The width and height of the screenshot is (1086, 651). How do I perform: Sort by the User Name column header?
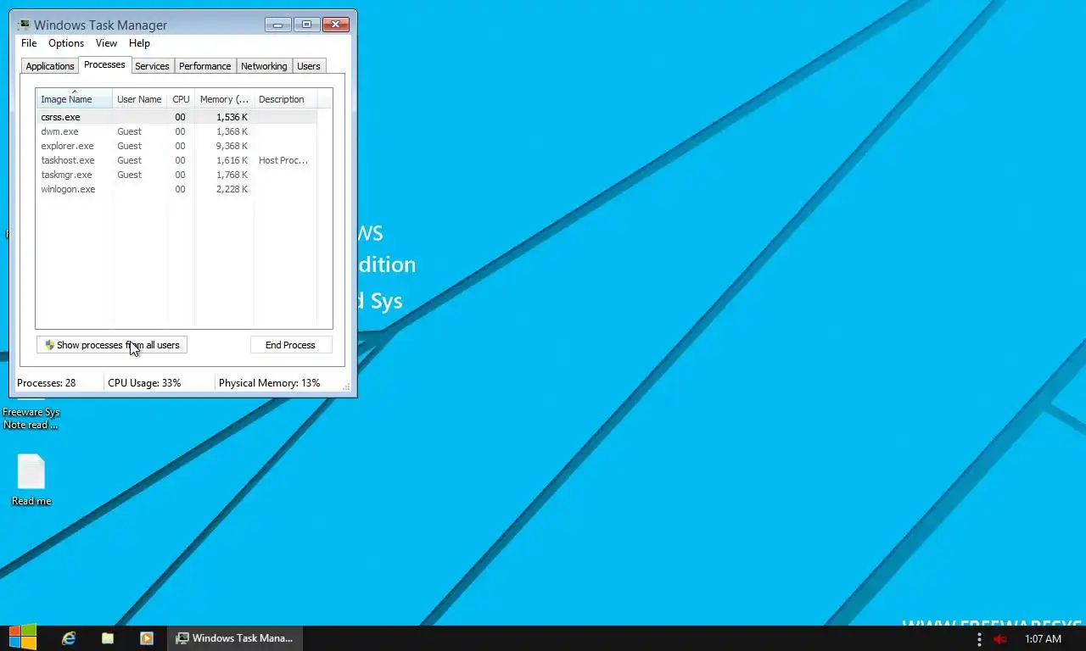tap(139, 99)
